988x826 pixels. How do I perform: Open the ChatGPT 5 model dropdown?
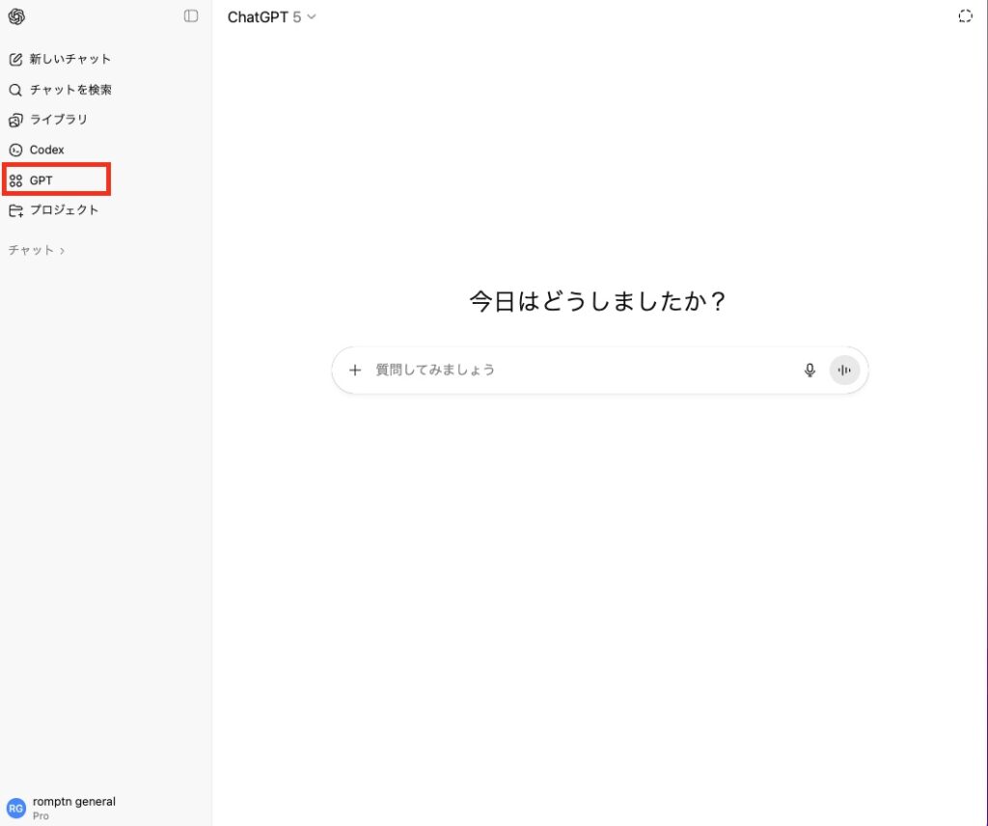(264, 16)
